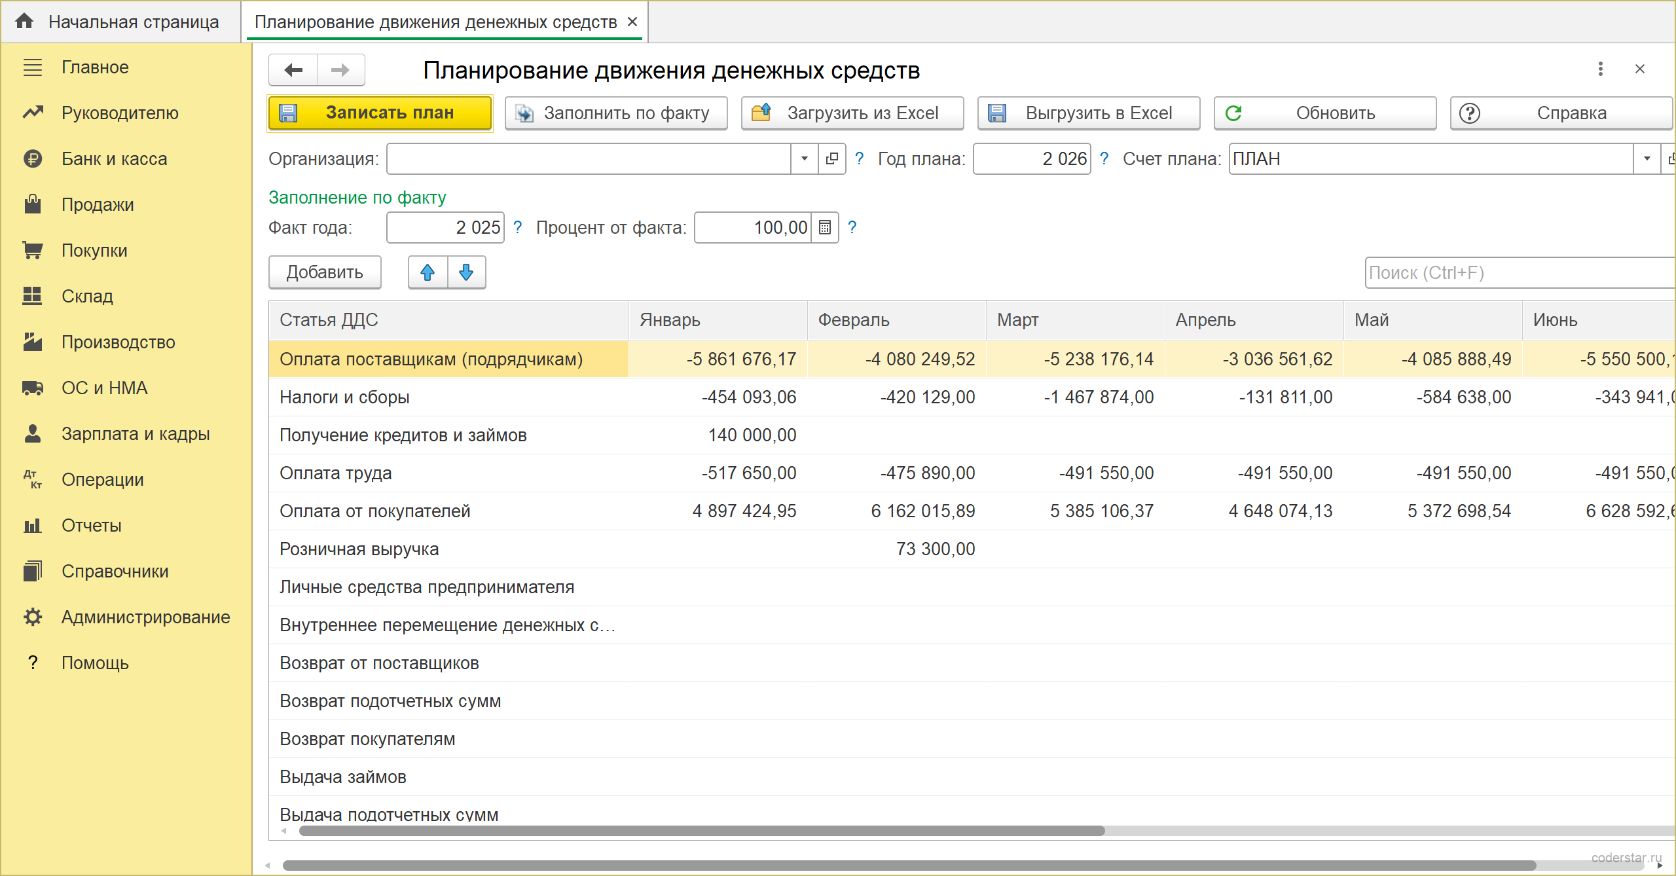
Task: Open the three-dots more actions menu
Action: [x=1600, y=69]
